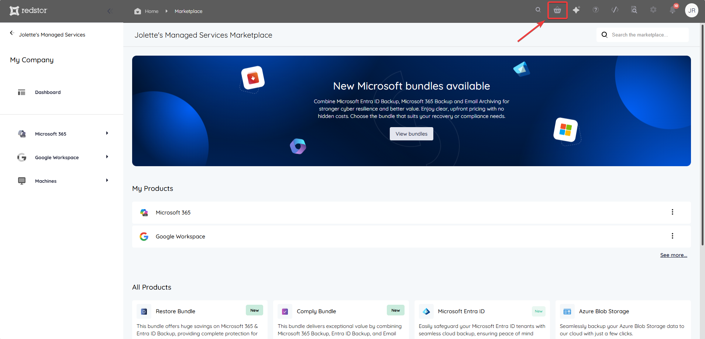The height and width of the screenshot is (339, 705).
Task: Click Microsoft 365 product icon in My Products
Action: [x=144, y=213]
